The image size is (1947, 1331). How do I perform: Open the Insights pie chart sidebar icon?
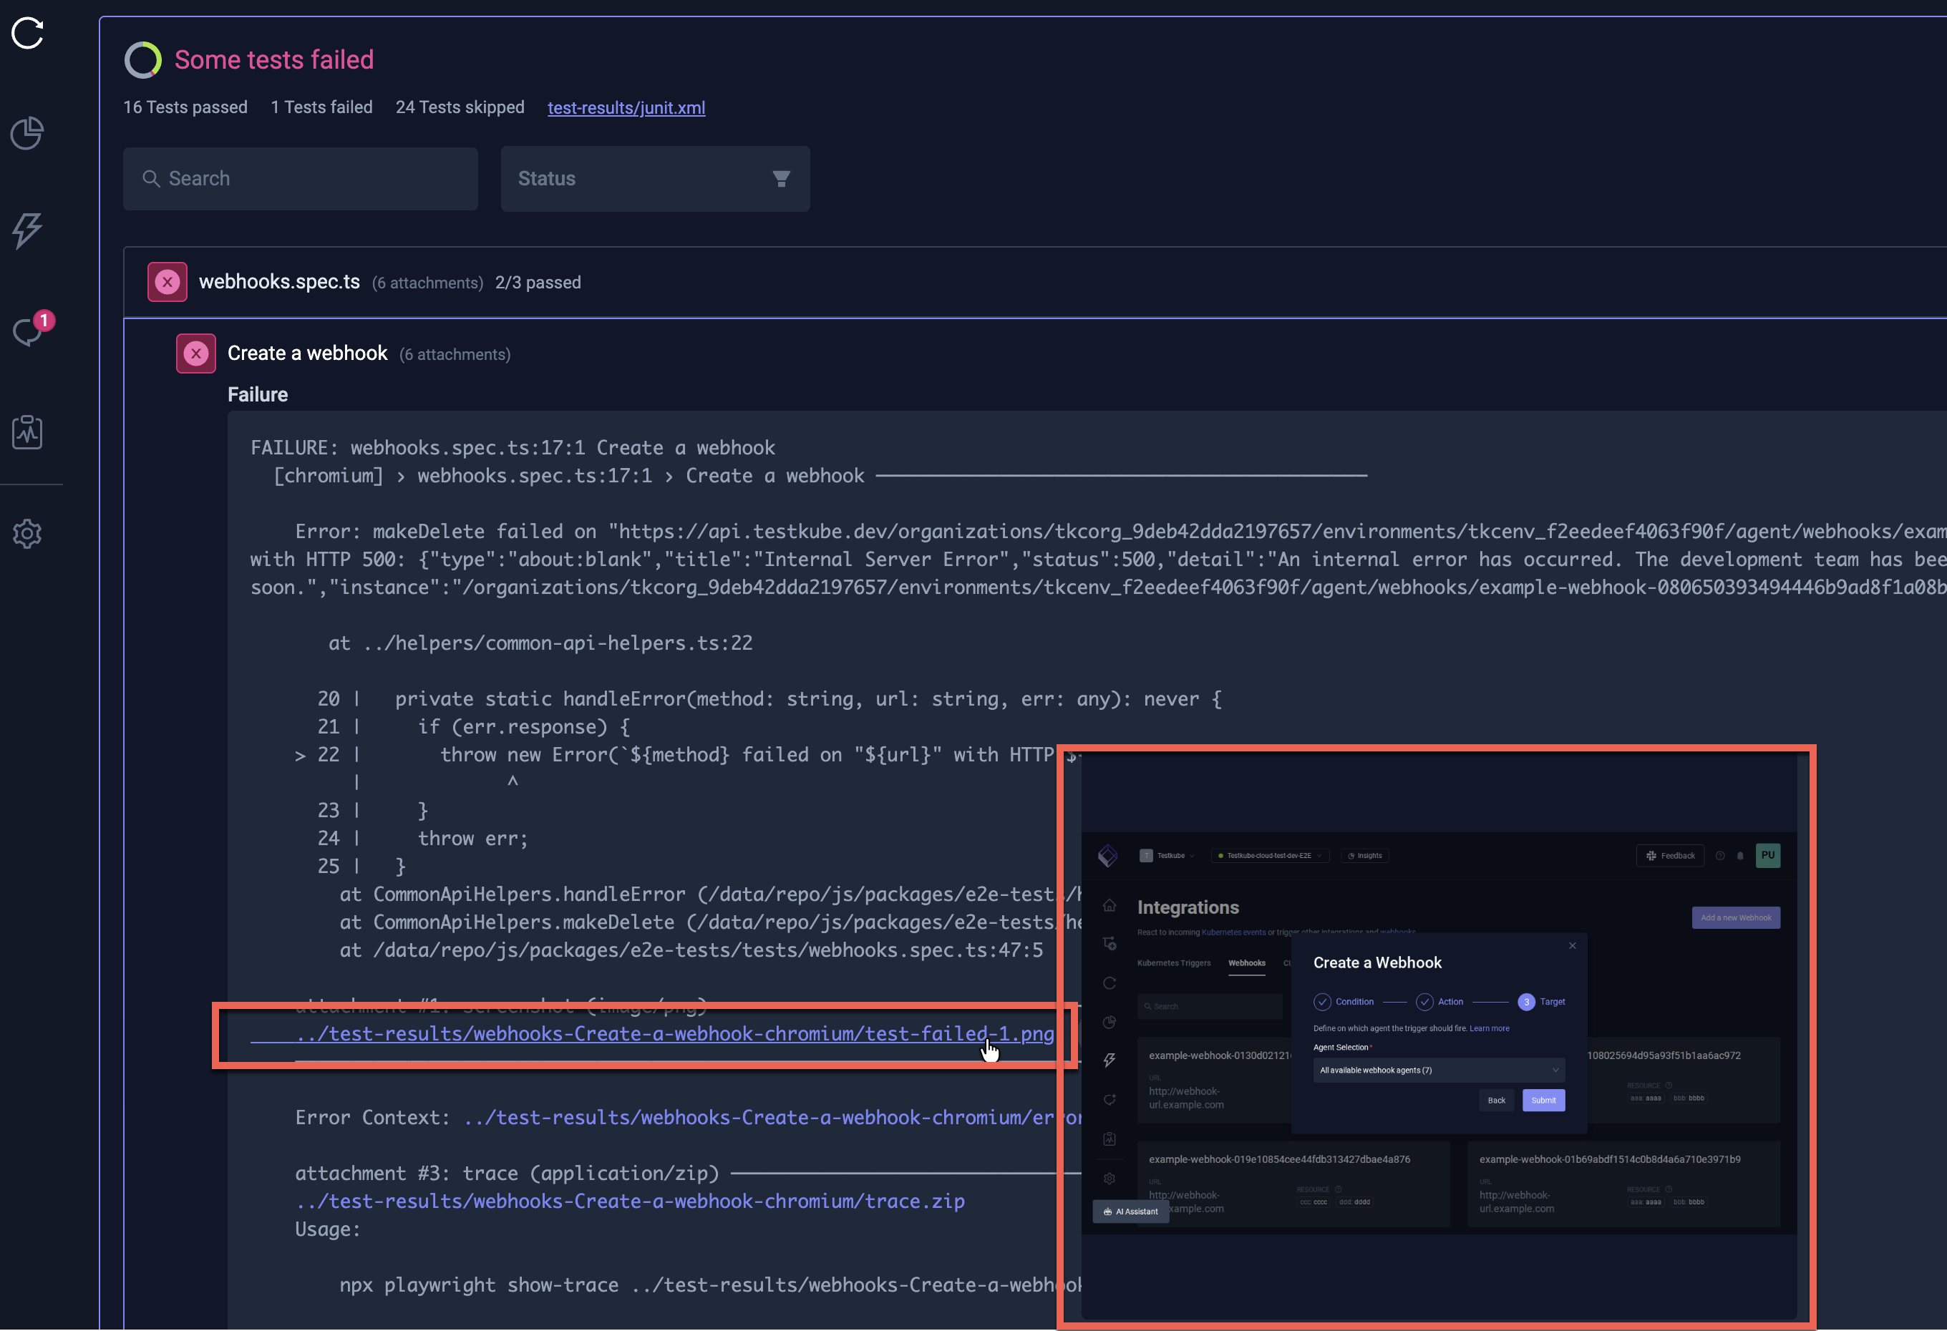click(x=28, y=133)
